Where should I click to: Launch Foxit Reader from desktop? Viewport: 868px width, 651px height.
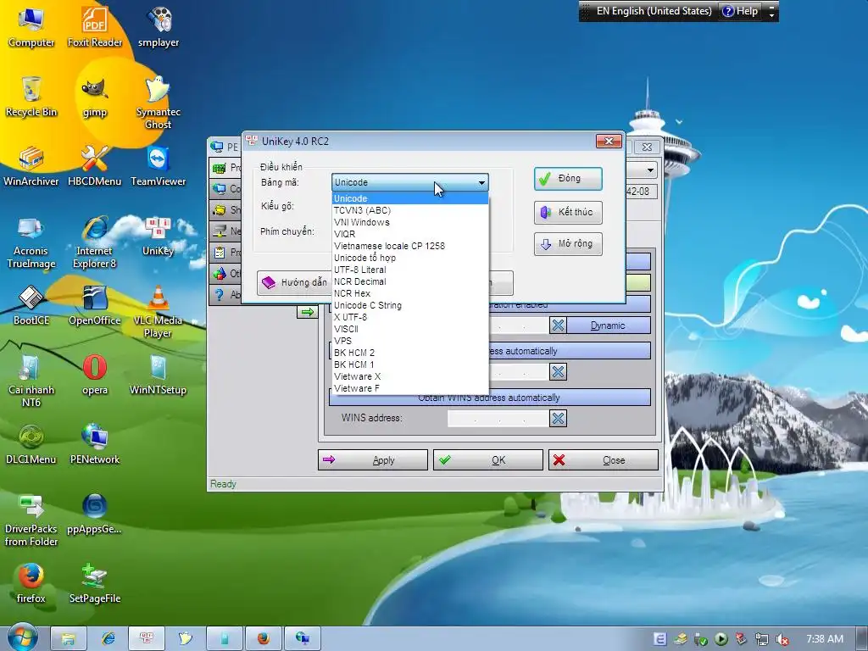[x=95, y=26]
